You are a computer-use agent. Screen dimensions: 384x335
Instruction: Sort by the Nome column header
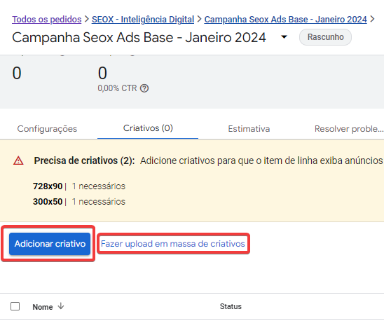(x=43, y=307)
